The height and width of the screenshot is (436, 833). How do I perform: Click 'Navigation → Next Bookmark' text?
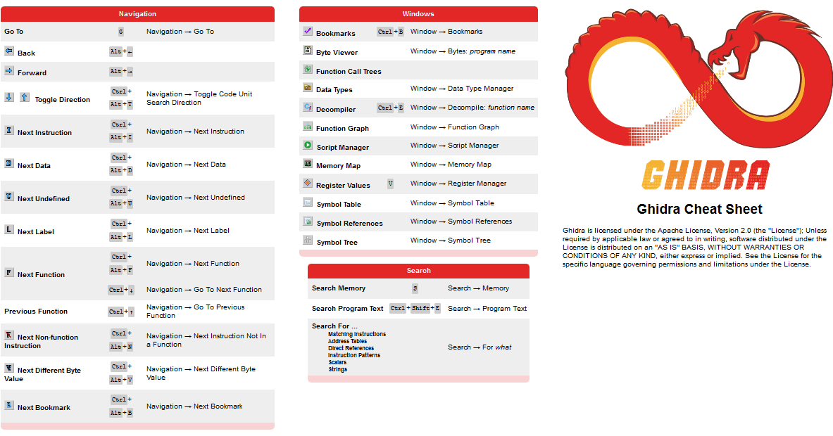[x=194, y=406]
